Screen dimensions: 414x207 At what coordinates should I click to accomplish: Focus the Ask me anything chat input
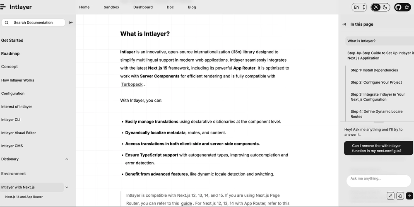[x=379, y=181]
